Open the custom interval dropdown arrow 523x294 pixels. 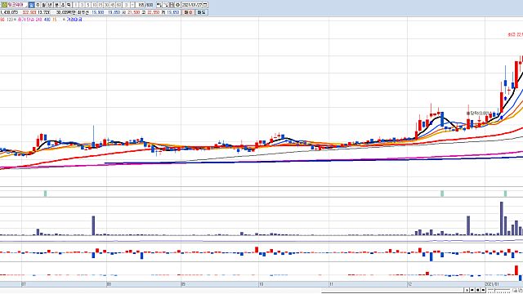pyautogui.click(x=132, y=5)
